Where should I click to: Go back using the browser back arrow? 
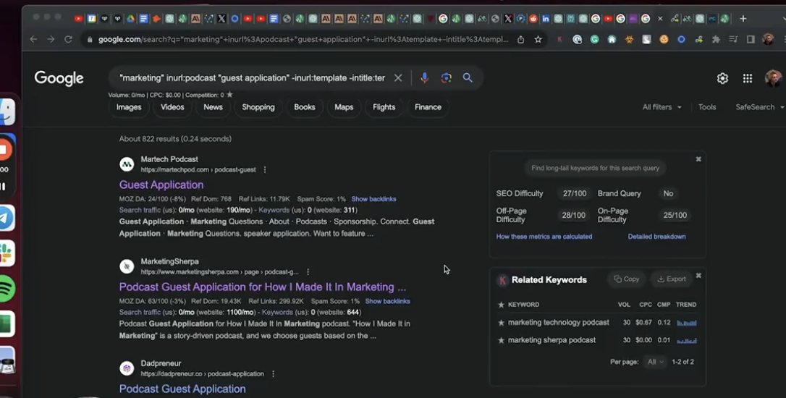[33, 39]
